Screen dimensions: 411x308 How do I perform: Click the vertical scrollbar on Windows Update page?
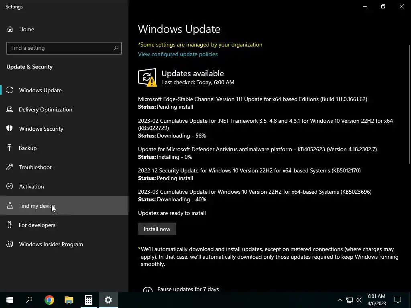[x=410, y=104]
